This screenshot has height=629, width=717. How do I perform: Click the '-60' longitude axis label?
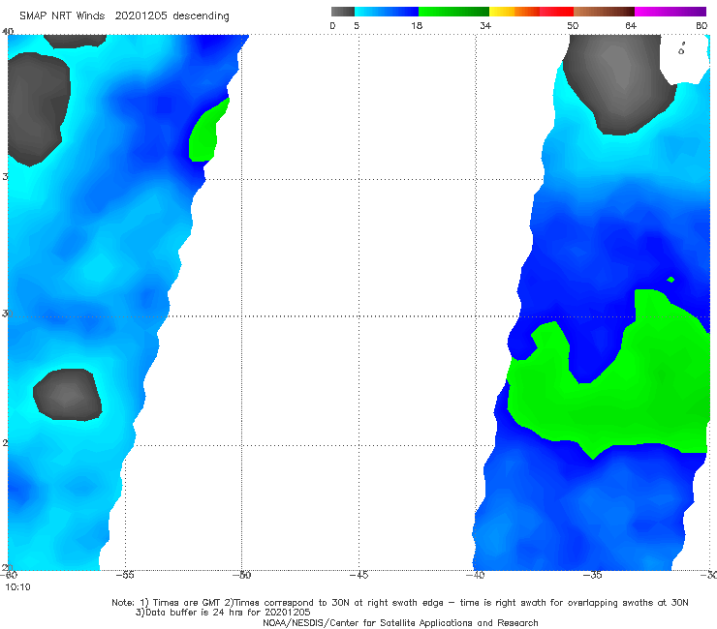tap(9, 575)
